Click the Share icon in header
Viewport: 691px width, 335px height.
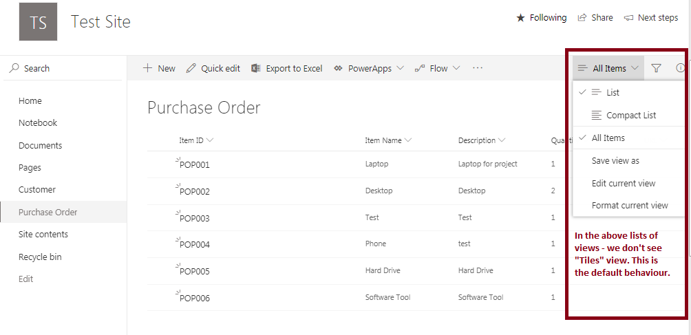(582, 18)
